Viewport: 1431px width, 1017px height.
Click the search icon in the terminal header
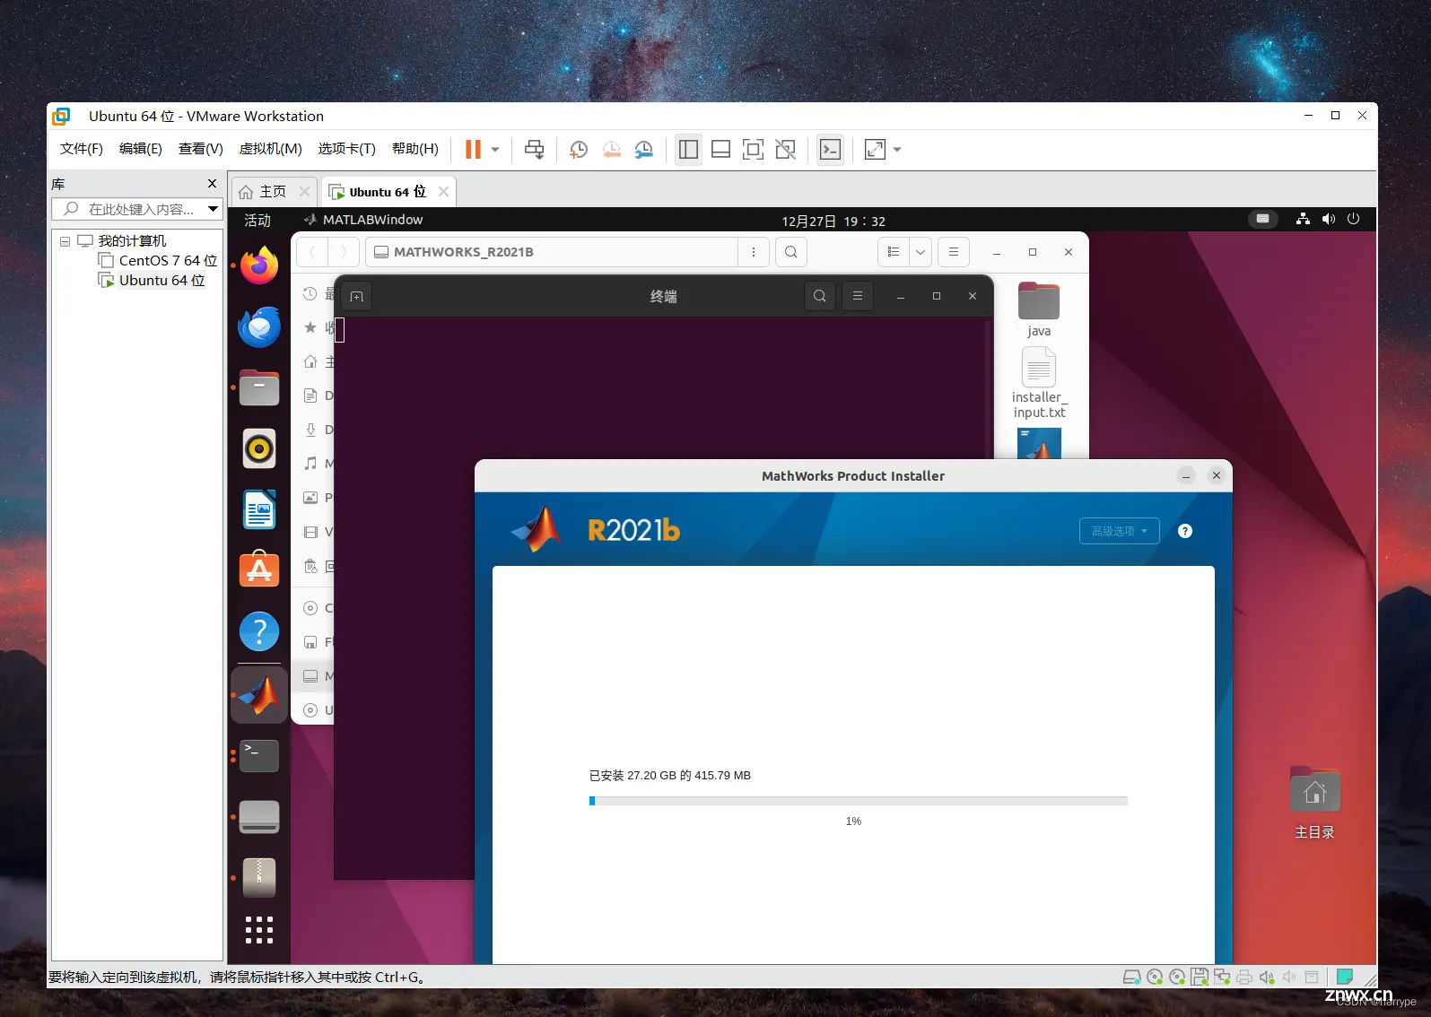(820, 296)
